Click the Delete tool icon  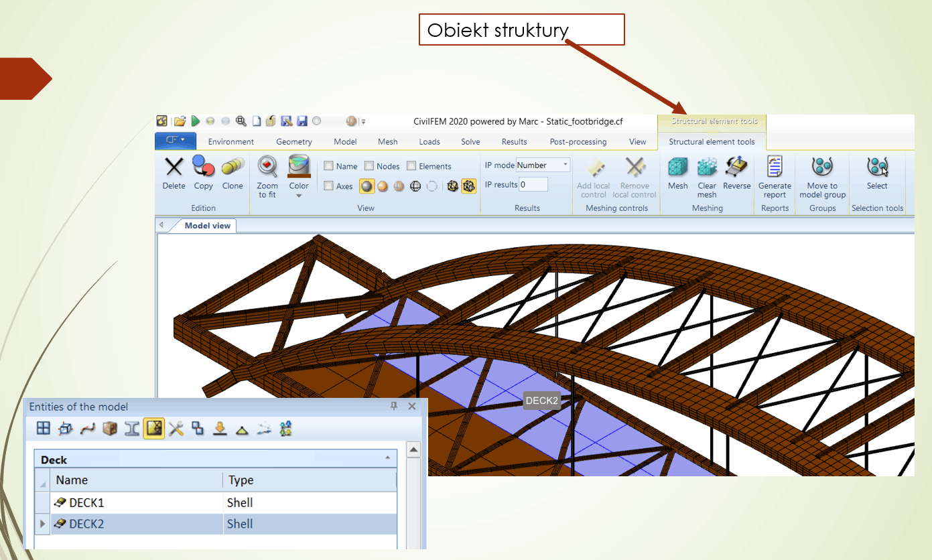coord(174,167)
